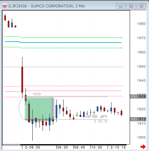The height and width of the screenshot is (151, 149).
Task: Click the 09:30 time axis label
Action: click(x=63, y=147)
